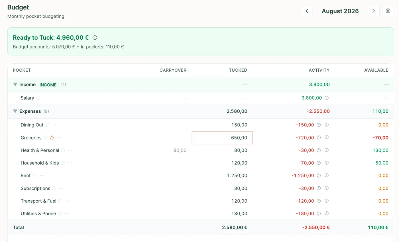Image resolution: width=399 pixels, height=242 pixels.
Task: Open three-dot menu for Rent
Action: pyautogui.click(x=42, y=176)
